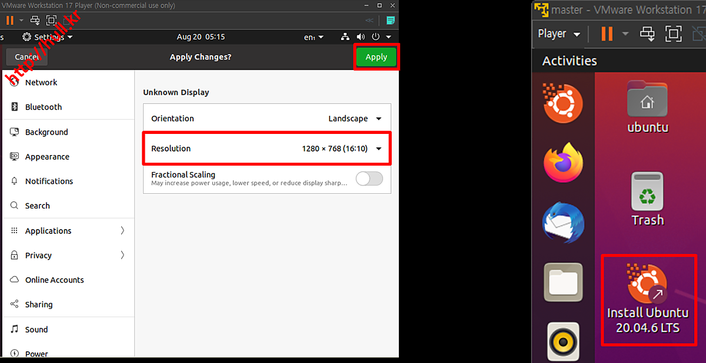Click the green Apply button

[x=376, y=57]
